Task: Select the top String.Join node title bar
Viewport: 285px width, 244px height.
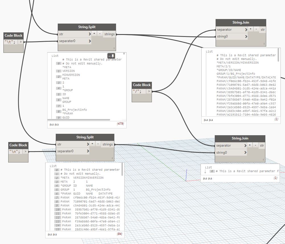Action: click(x=241, y=22)
